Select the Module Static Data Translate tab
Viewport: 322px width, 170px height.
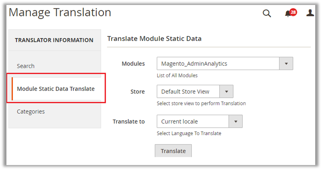(56, 89)
